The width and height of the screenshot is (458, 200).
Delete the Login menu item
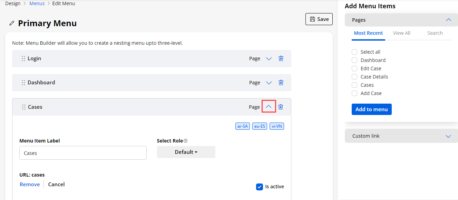coord(281,59)
